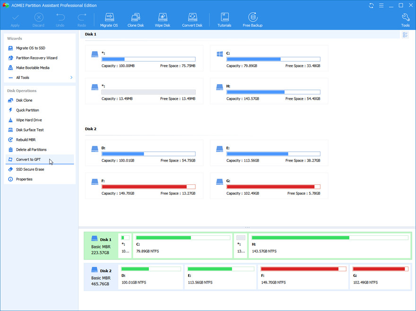416x311 pixels.
Task: Click the Quick Partition link
Action: coord(27,110)
